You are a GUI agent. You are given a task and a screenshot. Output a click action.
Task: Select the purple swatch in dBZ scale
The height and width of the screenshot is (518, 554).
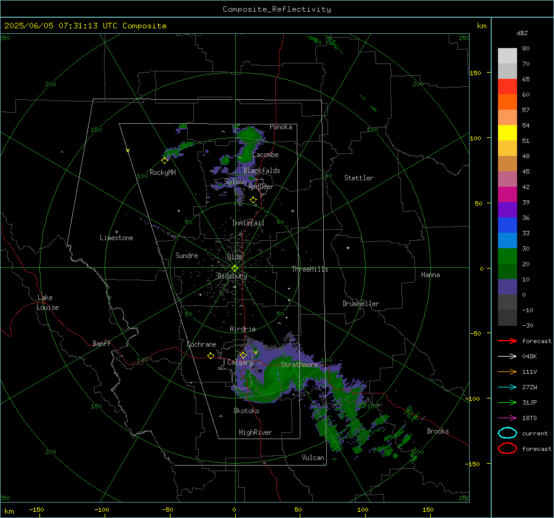point(507,209)
